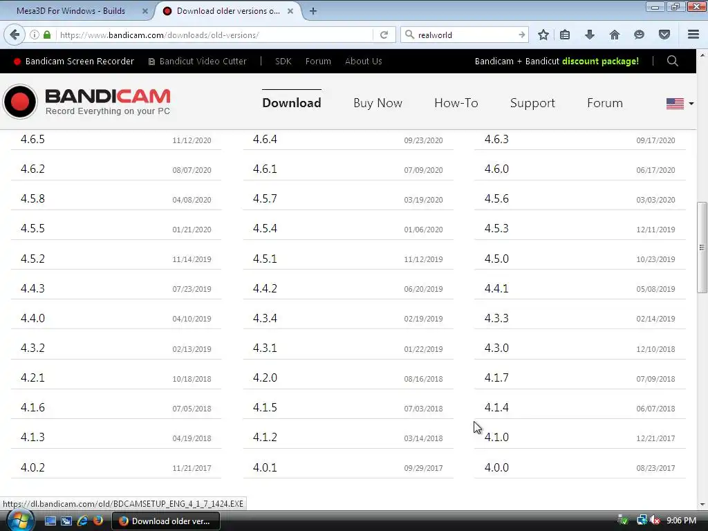Image resolution: width=708 pixels, height=531 pixels.
Task: Click the Bandicam red record logo
Action: [x=20, y=102]
